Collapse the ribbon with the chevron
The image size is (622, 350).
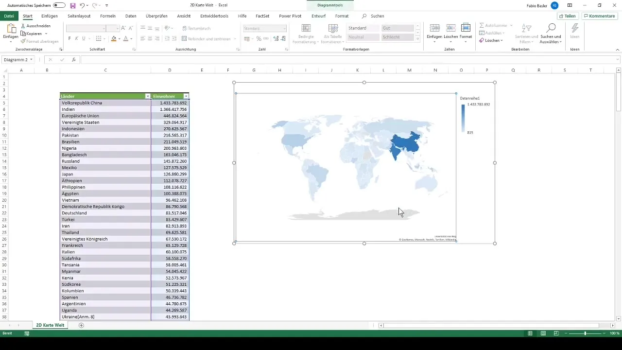tap(617, 50)
